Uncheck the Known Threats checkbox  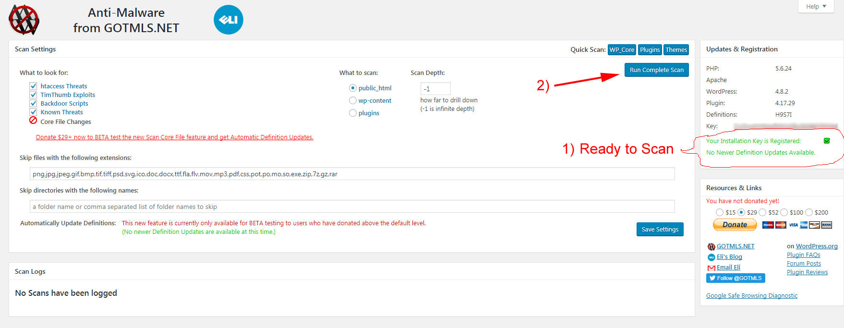[33, 112]
